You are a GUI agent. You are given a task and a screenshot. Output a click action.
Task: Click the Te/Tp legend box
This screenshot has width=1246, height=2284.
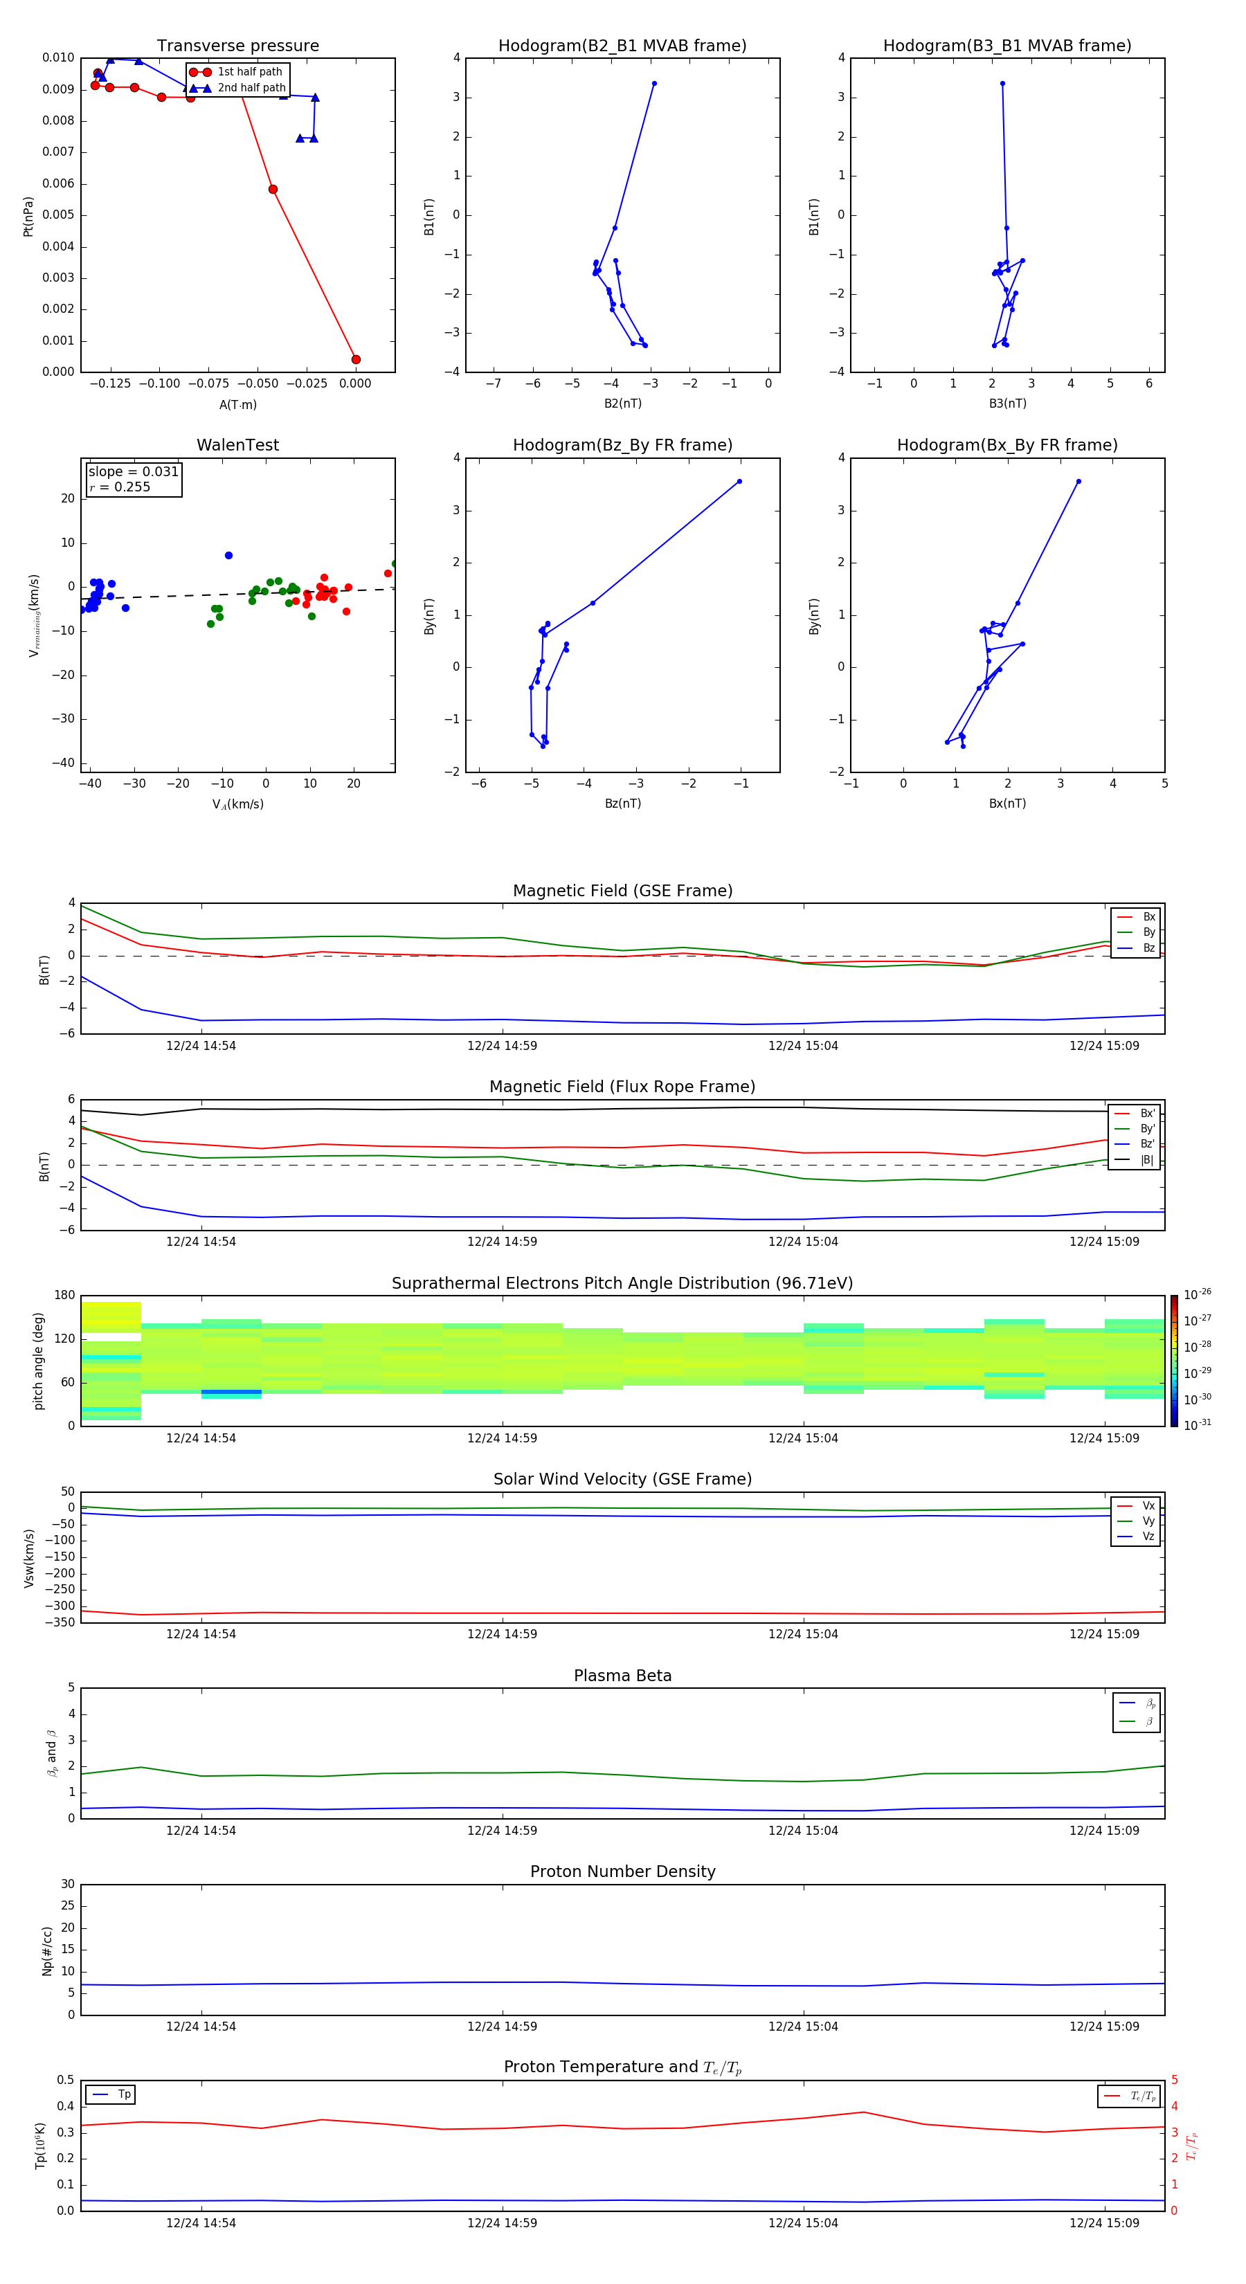coord(1129,2097)
